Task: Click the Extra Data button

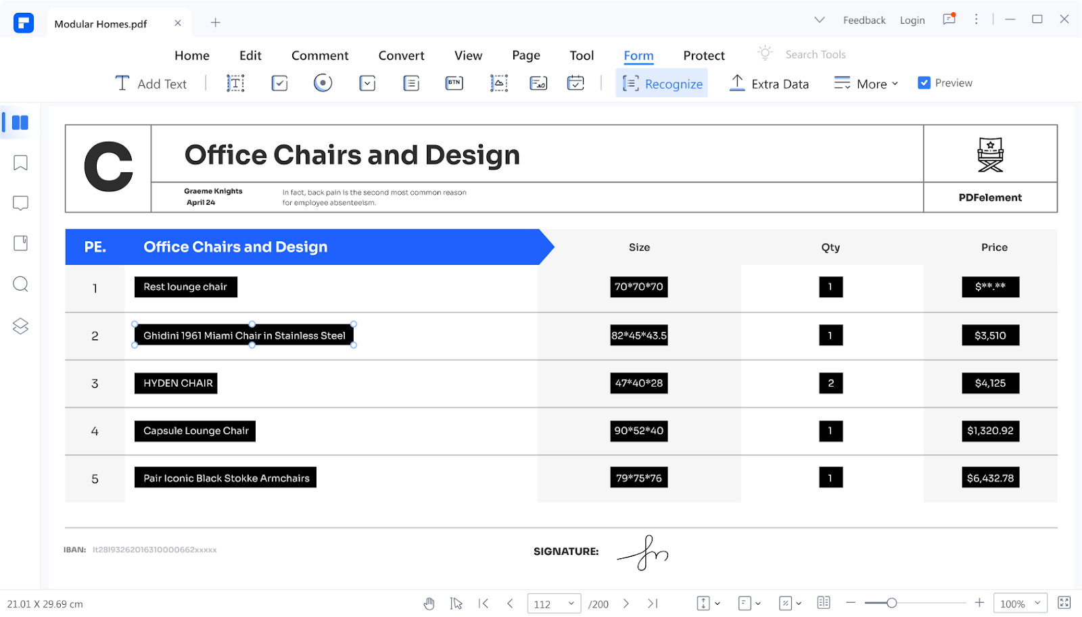Action: click(770, 84)
